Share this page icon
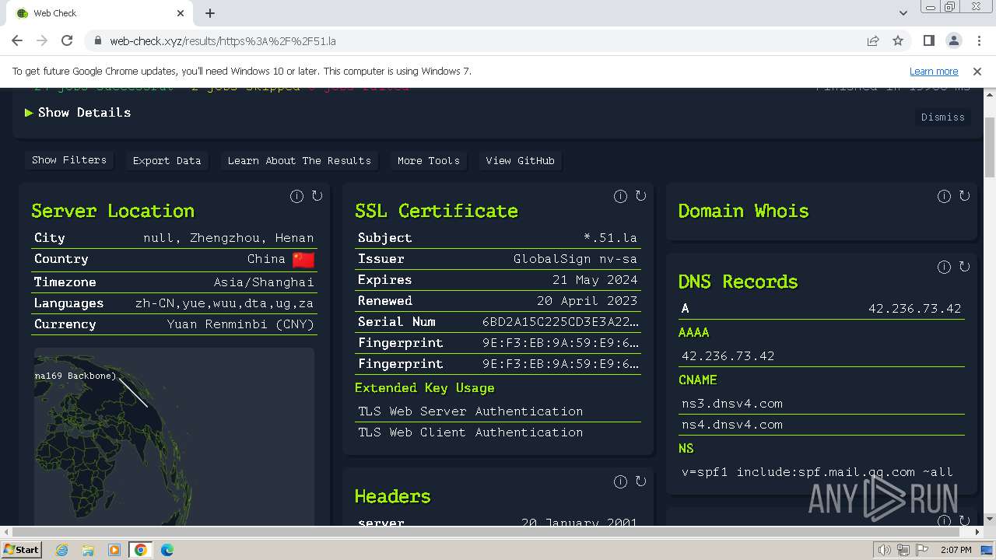 click(873, 40)
